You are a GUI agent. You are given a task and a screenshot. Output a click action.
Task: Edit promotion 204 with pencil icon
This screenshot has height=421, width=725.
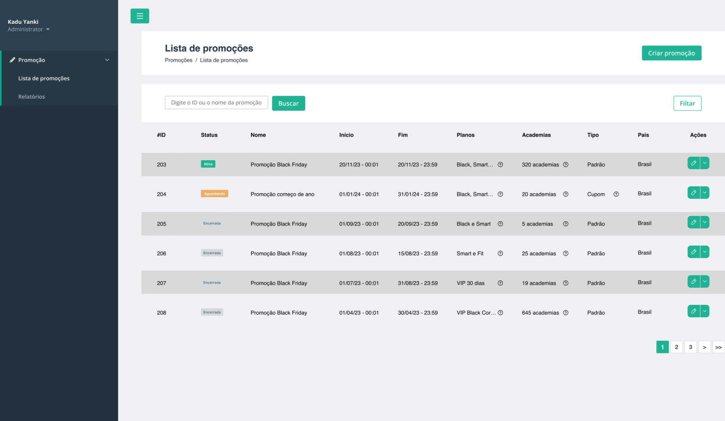point(693,193)
